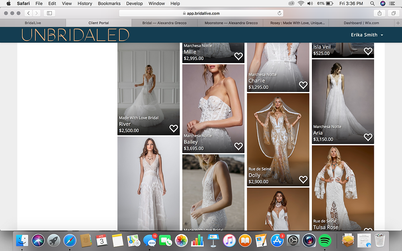402x251 pixels.
Task: Open the River dress thumbnail
Action: tap(148, 89)
